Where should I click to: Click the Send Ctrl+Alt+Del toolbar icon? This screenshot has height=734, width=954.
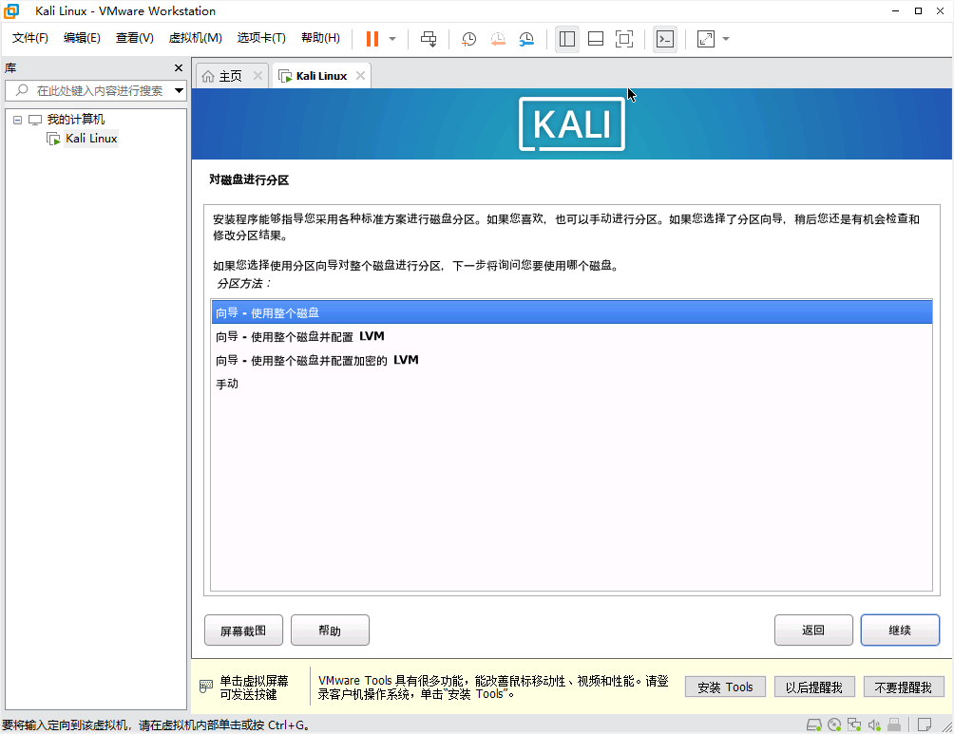[429, 39]
